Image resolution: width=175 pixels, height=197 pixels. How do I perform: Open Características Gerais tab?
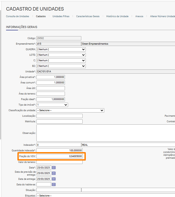88,16
